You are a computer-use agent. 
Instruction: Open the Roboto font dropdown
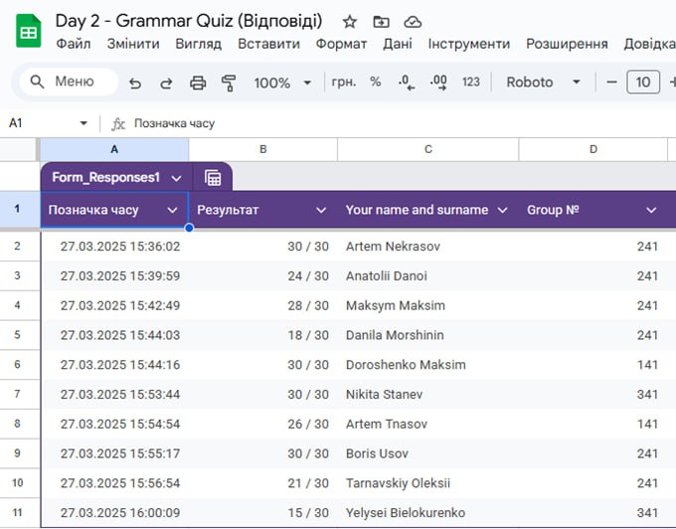point(543,82)
